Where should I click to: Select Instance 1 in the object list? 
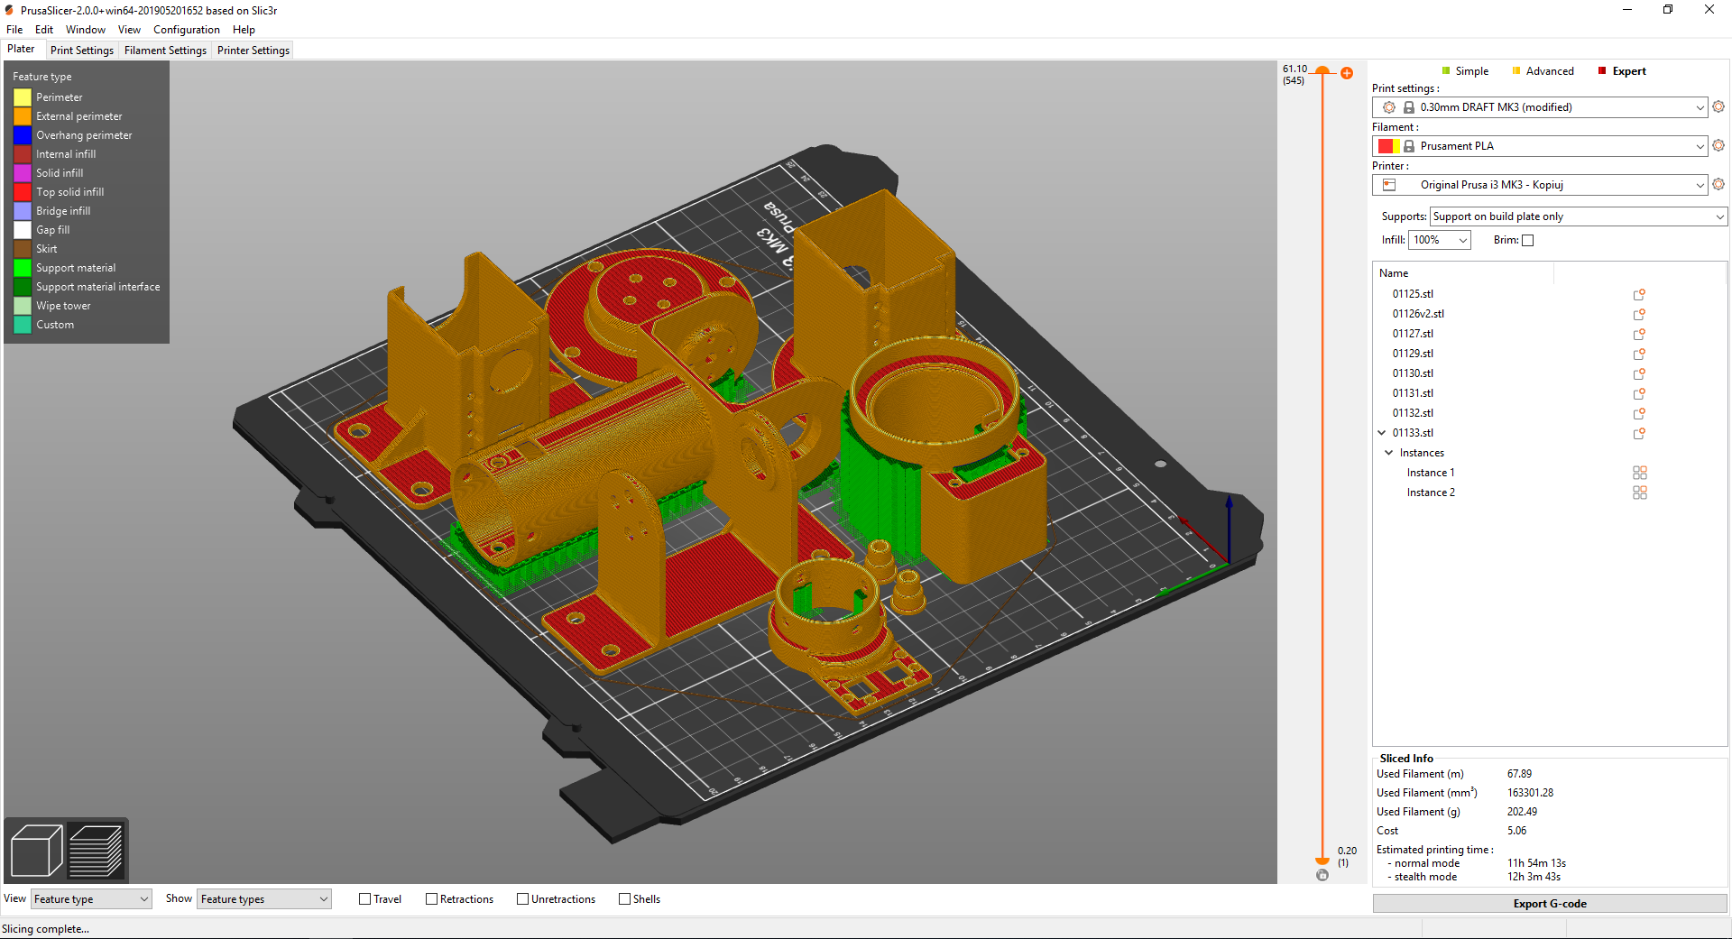click(1431, 473)
